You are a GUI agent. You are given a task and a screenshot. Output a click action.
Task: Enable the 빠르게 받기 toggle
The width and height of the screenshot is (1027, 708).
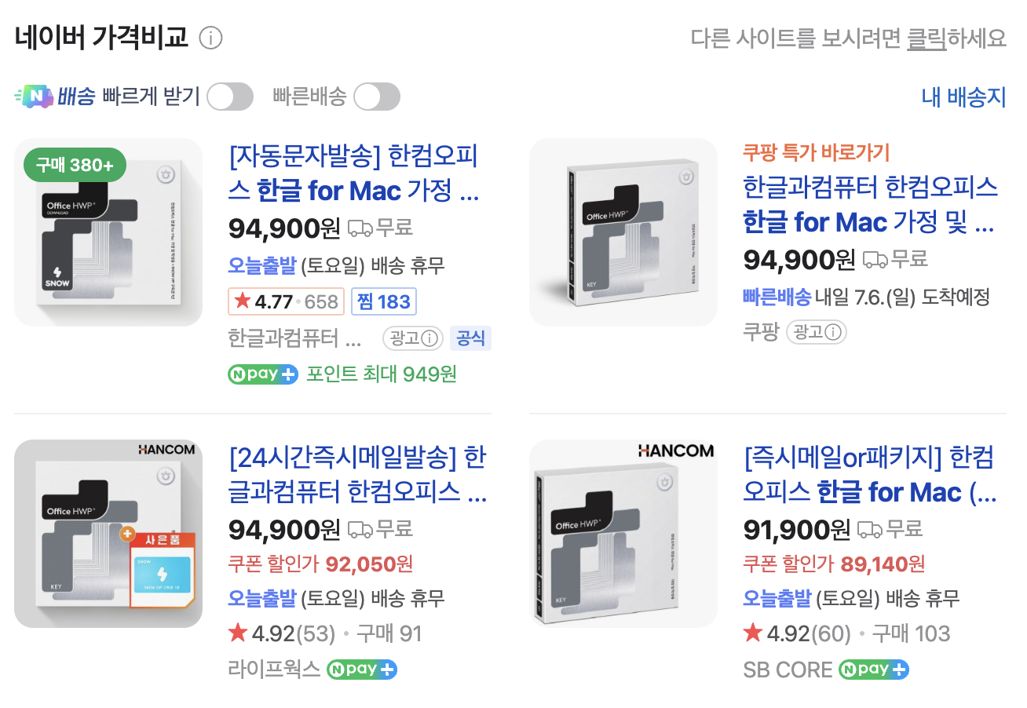[229, 97]
